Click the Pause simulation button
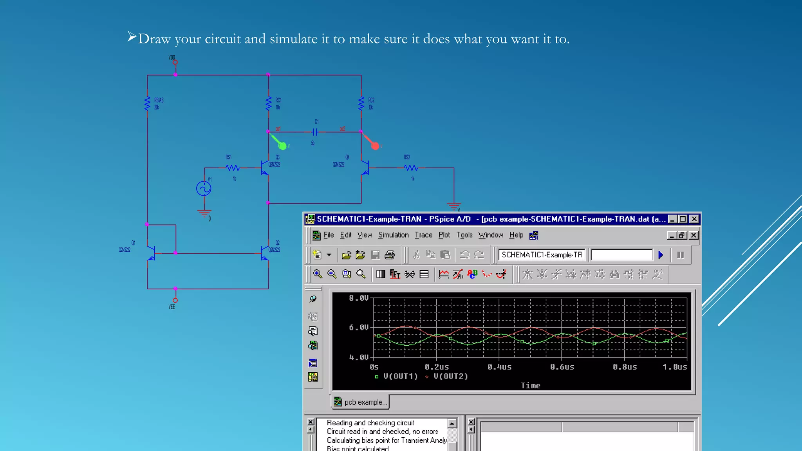 681,255
